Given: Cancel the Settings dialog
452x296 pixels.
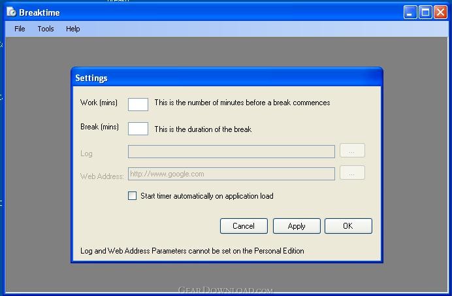Looking at the screenshot, I should (244, 226).
